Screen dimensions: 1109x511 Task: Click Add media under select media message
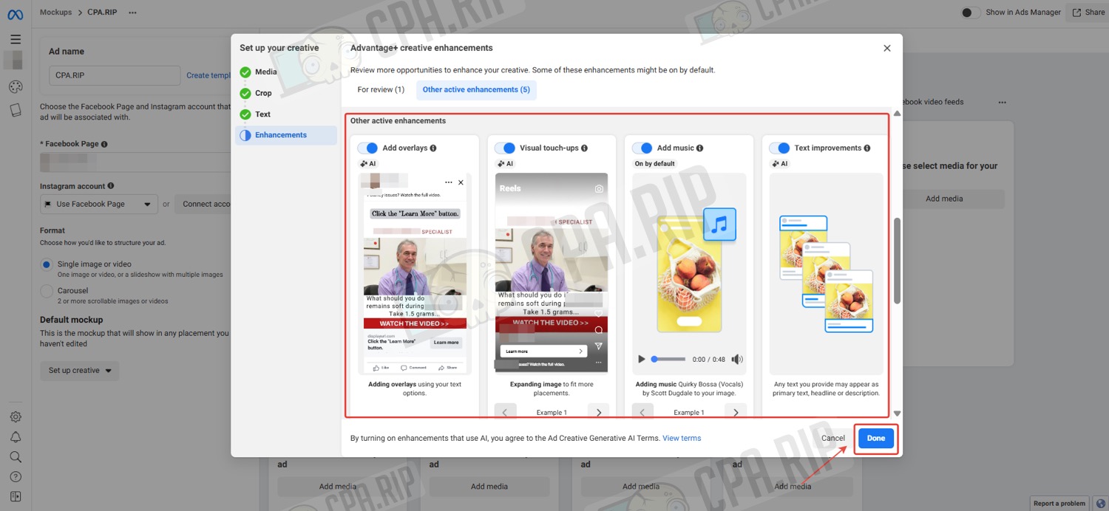(944, 199)
